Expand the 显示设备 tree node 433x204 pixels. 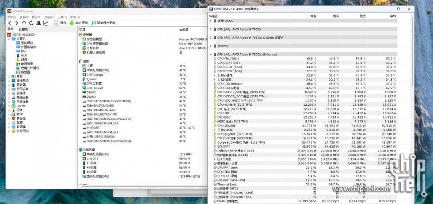pos(9,89)
